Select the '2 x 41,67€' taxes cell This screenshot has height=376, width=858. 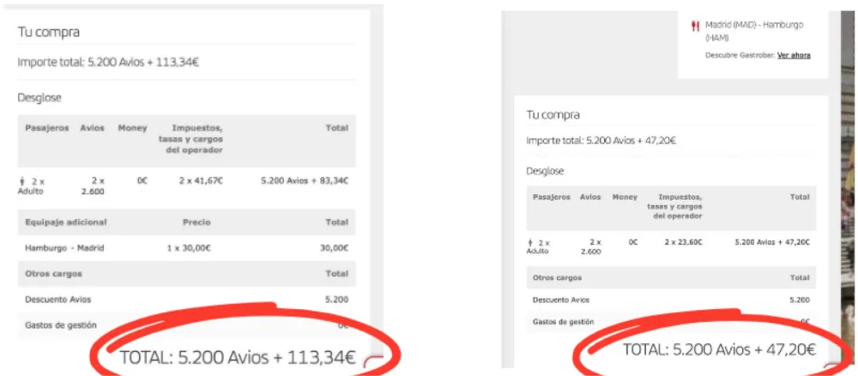click(201, 180)
